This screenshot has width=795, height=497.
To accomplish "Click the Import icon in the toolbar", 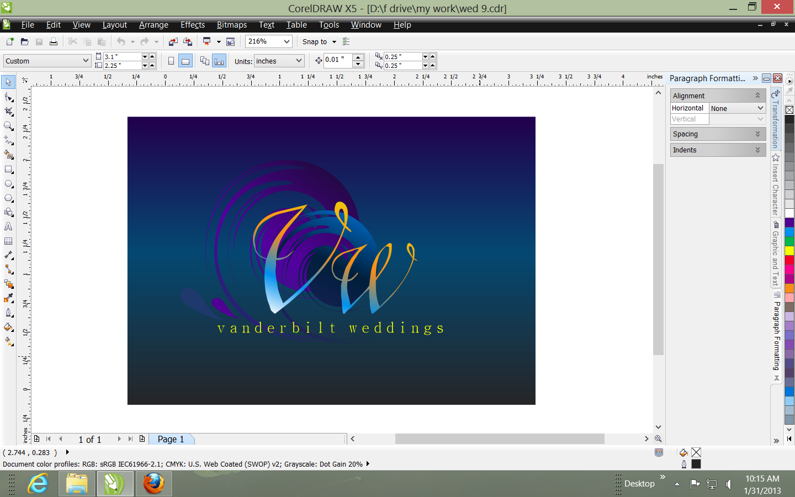I will (x=173, y=41).
